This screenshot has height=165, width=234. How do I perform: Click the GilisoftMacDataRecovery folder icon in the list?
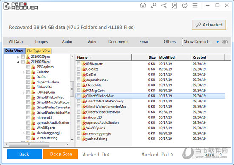point(83,101)
